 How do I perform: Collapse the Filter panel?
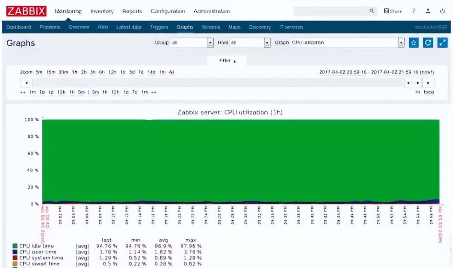227,61
